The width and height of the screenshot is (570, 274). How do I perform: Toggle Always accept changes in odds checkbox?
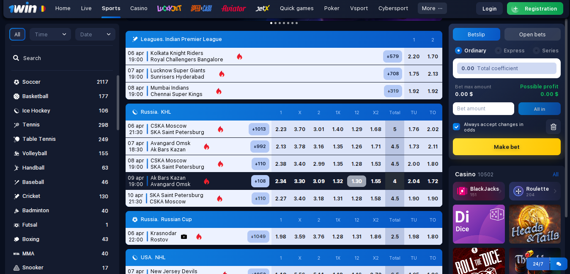click(456, 127)
